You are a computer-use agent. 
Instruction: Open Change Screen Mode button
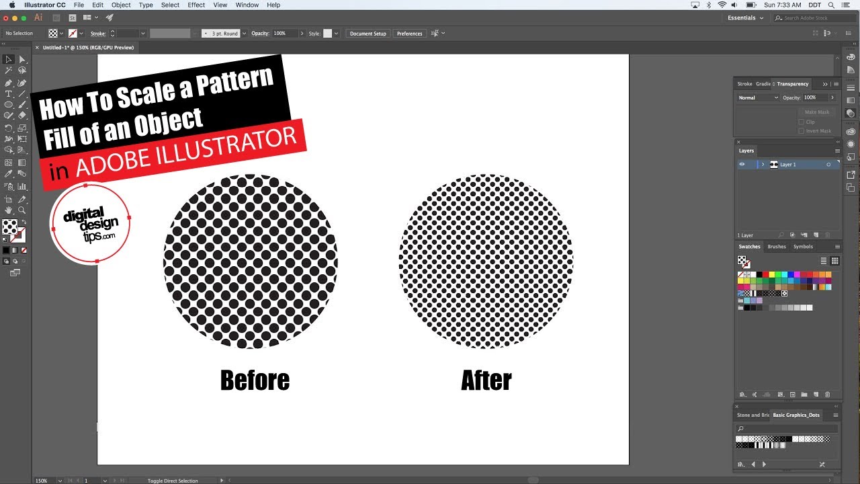(15, 272)
